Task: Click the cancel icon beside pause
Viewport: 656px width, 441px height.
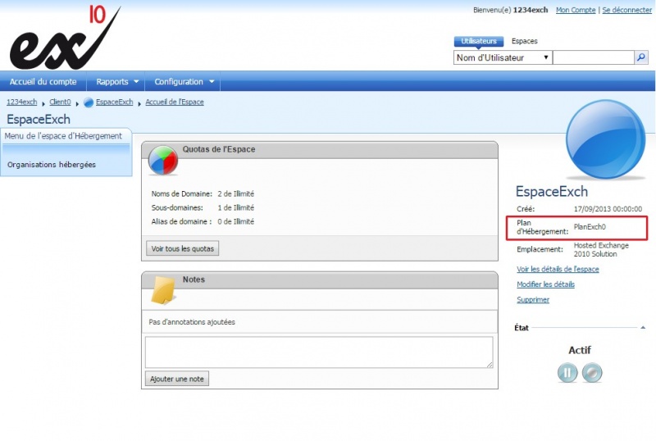Action: (x=592, y=373)
